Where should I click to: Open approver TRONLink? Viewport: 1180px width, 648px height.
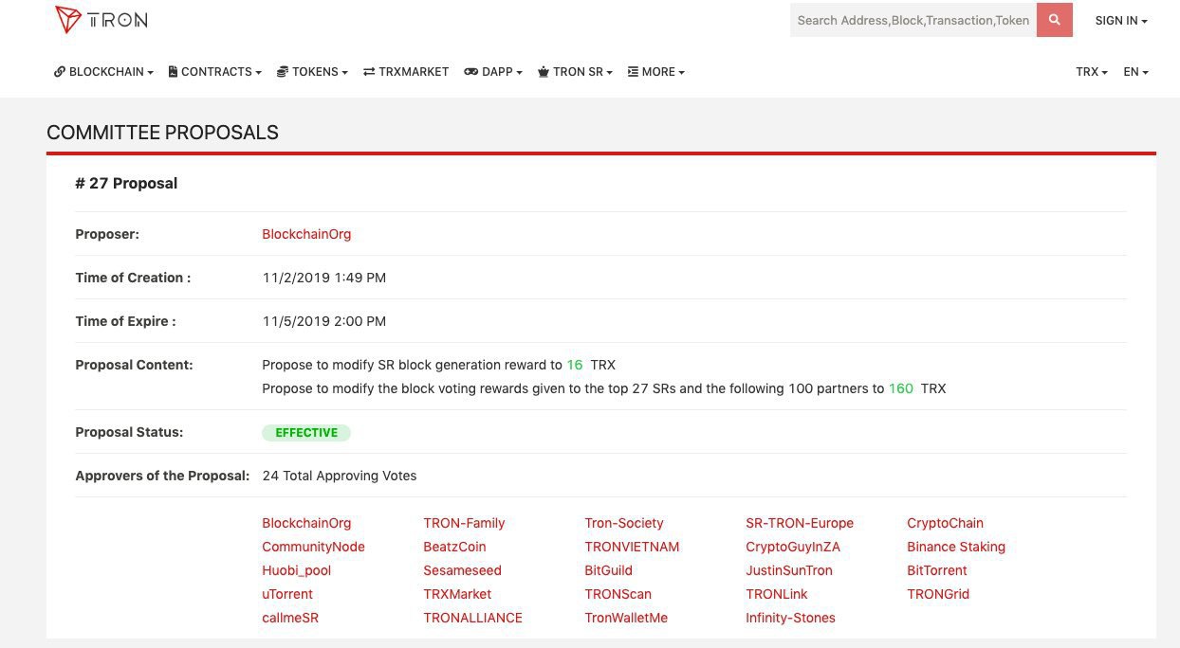(x=776, y=594)
